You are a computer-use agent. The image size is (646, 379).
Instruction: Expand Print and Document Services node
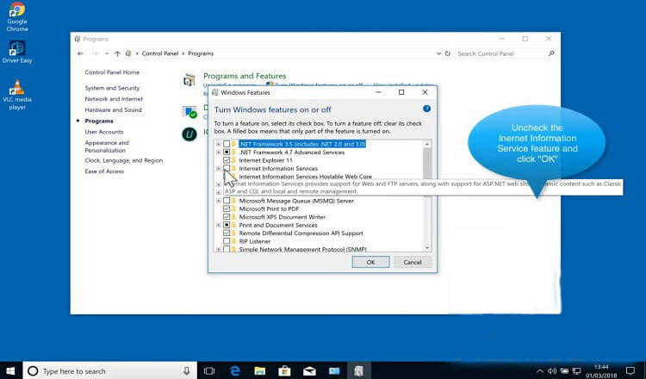pyautogui.click(x=219, y=225)
